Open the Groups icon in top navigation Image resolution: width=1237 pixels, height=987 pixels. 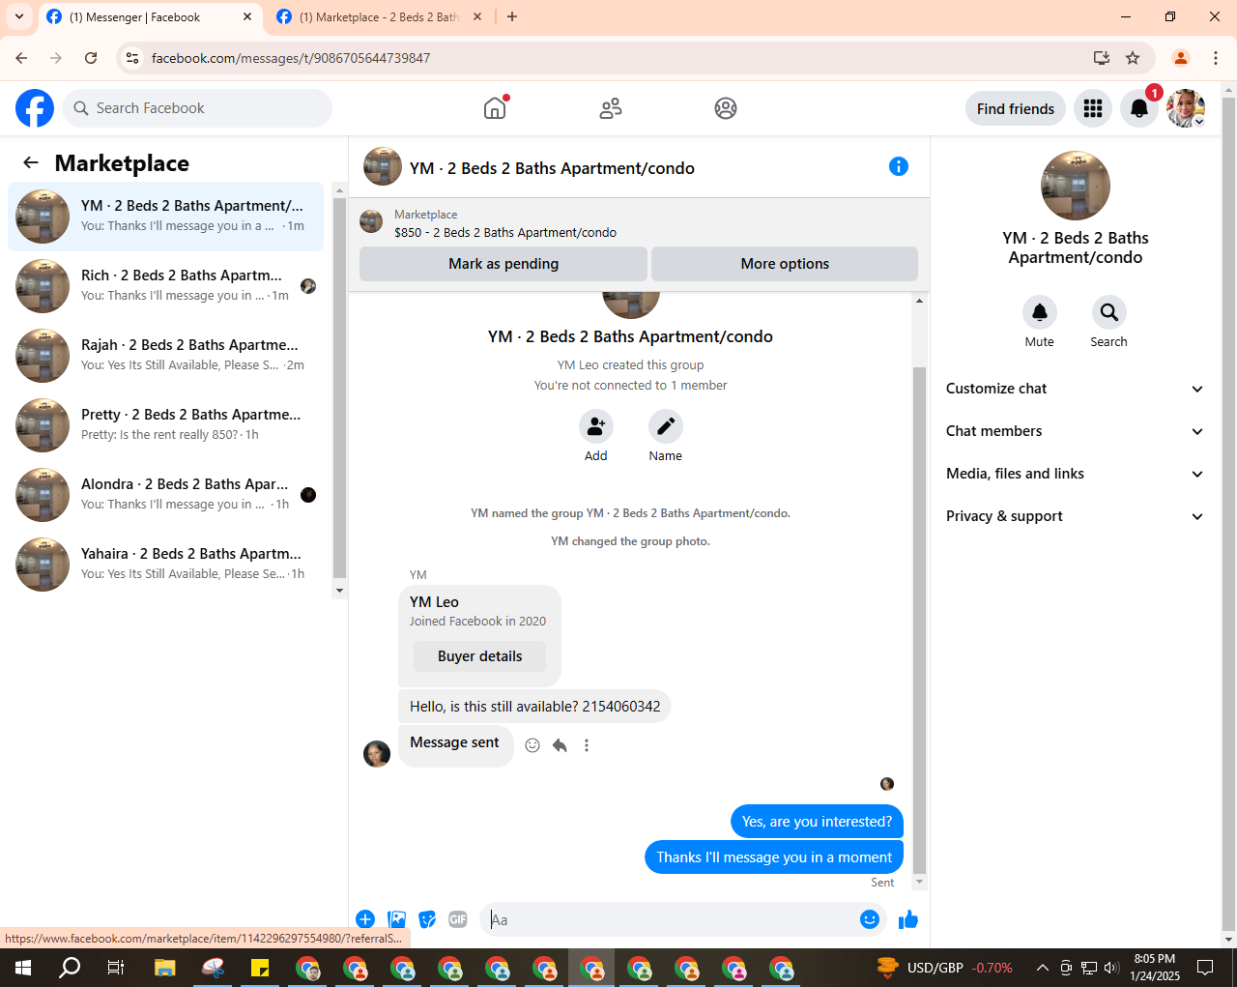726,108
